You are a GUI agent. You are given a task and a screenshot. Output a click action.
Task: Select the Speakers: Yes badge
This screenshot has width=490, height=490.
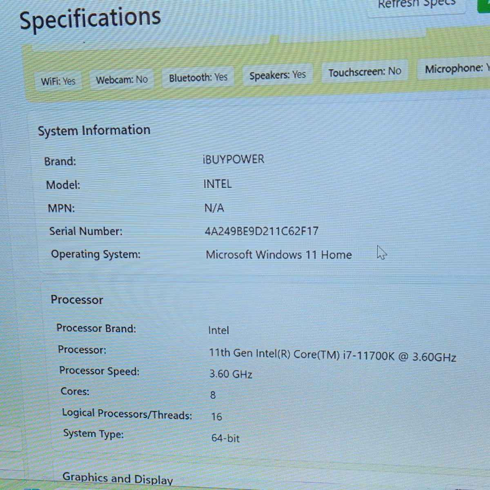click(277, 75)
